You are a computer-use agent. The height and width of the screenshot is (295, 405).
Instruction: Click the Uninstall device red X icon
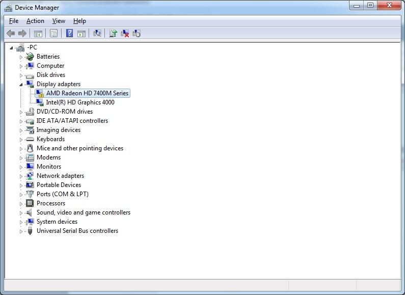tap(125, 34)
